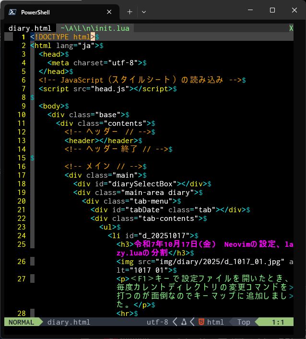Close the PowerShell terminal tab

click(x=109, y=12)
